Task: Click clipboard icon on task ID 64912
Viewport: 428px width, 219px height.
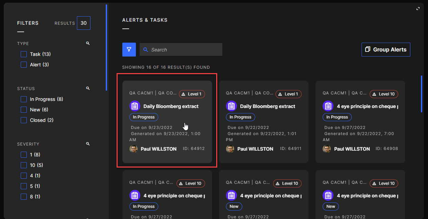Action: 135,106
